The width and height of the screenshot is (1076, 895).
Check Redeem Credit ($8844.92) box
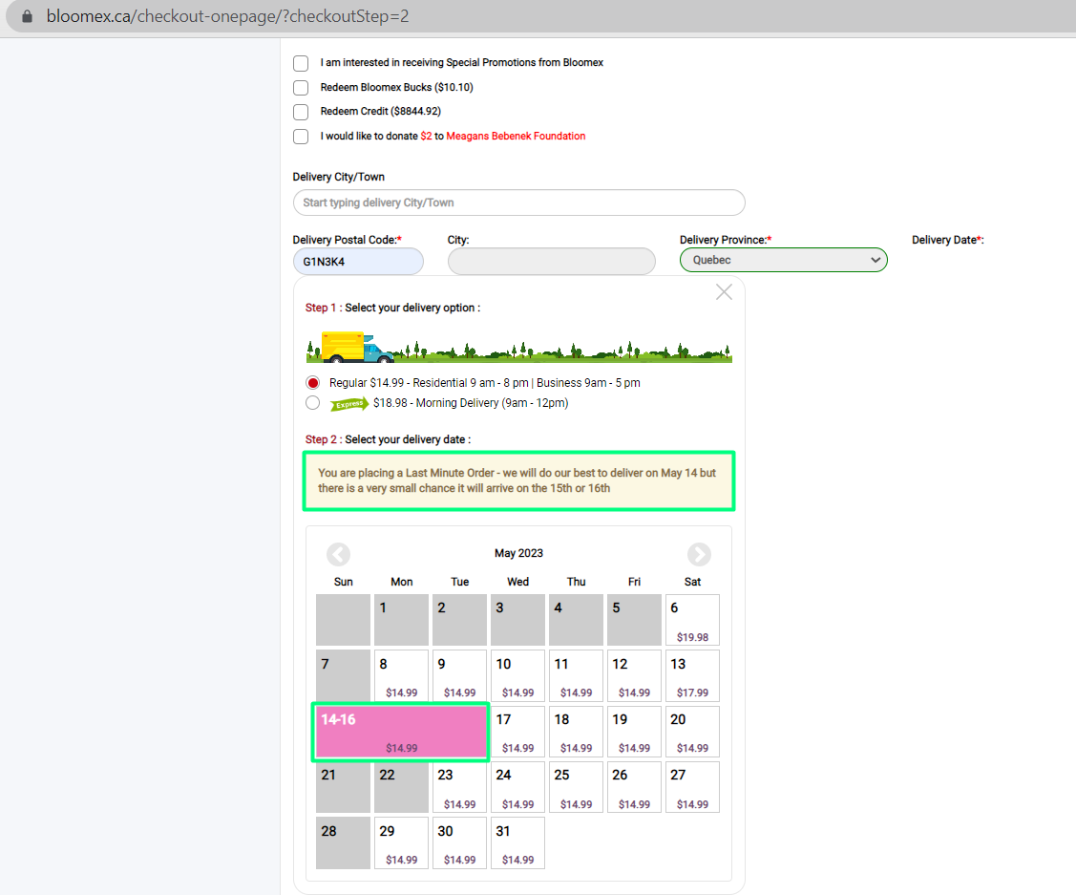click(x=301, y=112)
